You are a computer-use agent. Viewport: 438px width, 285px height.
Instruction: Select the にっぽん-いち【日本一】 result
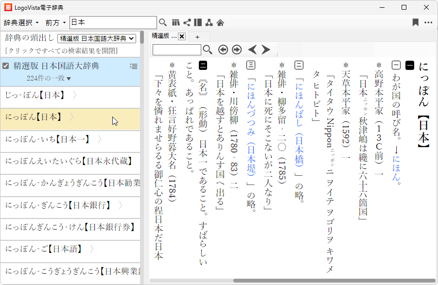pyautogui.click(x=47, y=139)
